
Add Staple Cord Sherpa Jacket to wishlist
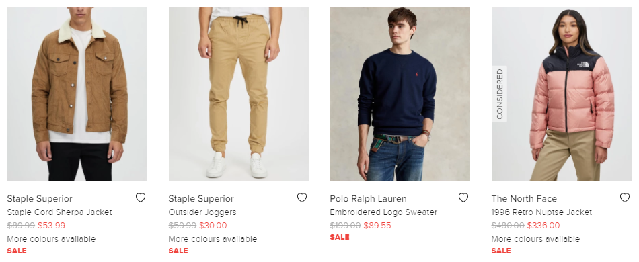[140, 198]
